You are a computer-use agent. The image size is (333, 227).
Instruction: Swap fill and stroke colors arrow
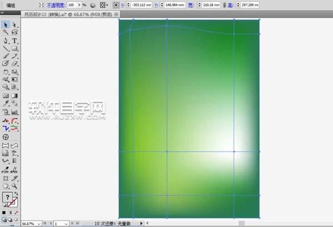(x=16, y=194)
